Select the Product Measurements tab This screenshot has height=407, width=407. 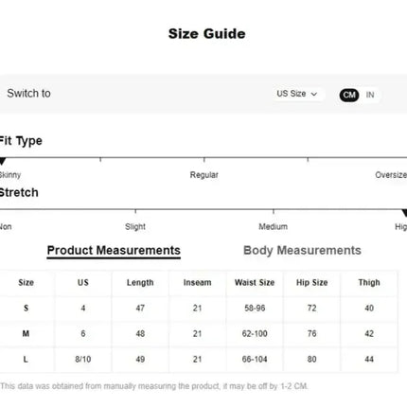[114, 251]
